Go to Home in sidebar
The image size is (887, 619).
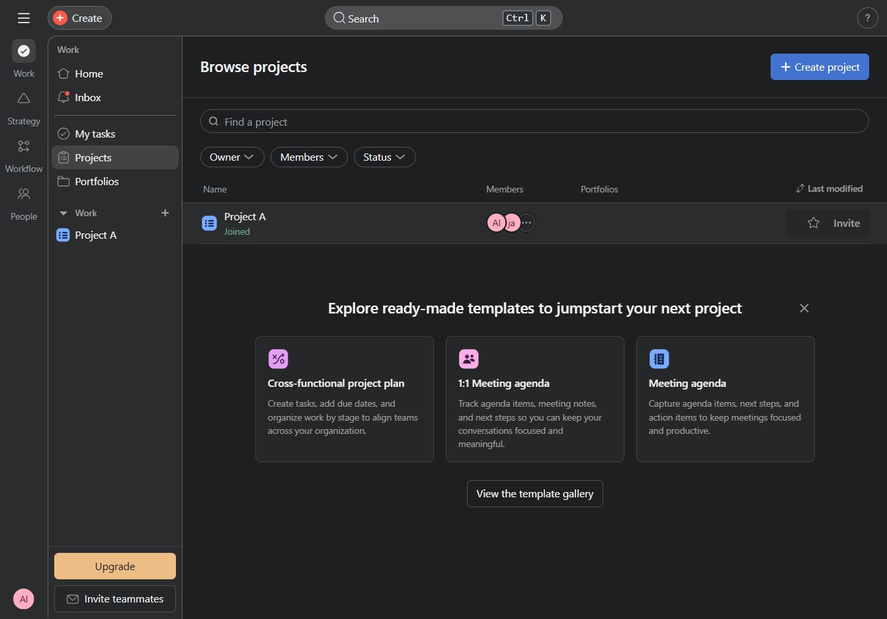coord(115,73)
